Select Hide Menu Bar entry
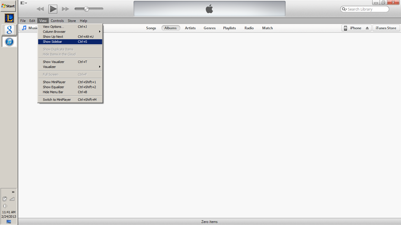The width and height of the screenshot is (401, 225). click(70, 92)
